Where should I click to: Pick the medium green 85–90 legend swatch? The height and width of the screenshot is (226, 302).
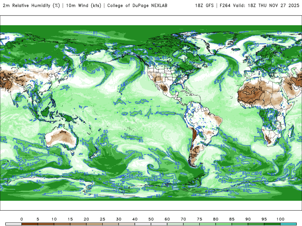coord(240,224)
